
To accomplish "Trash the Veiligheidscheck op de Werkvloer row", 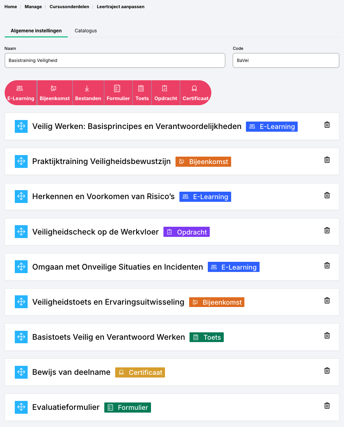I will coord(327,230).
